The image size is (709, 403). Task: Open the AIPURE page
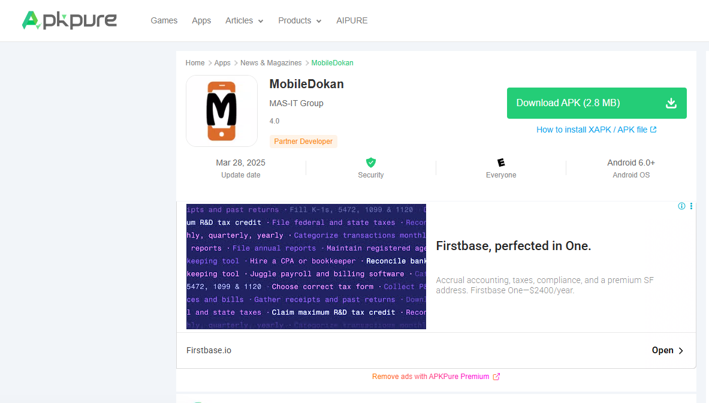click(x=352, y=20)
